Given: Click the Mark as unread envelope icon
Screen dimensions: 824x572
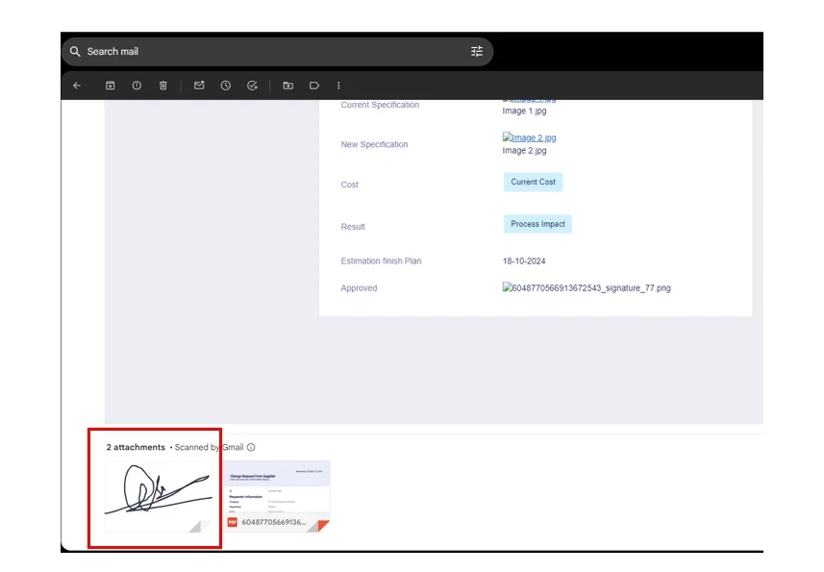Looking at the screenshot, I should (x=198, y=85).
